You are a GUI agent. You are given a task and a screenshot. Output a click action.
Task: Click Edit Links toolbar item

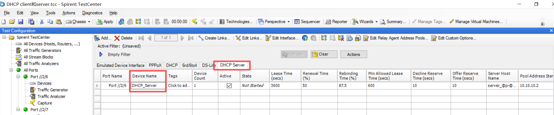click(249, 38)
